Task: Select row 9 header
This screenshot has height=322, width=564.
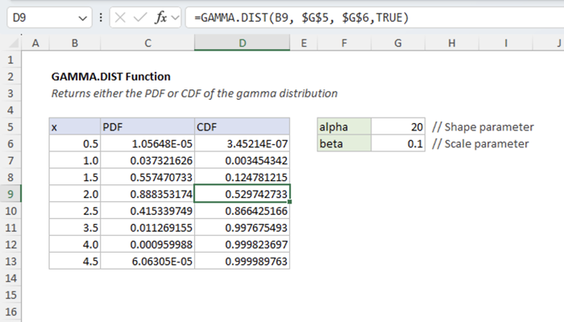Action: click(x=10, y=194)
